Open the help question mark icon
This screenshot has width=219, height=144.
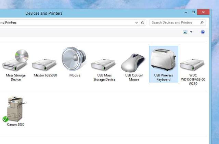click(x=203, y=32)
